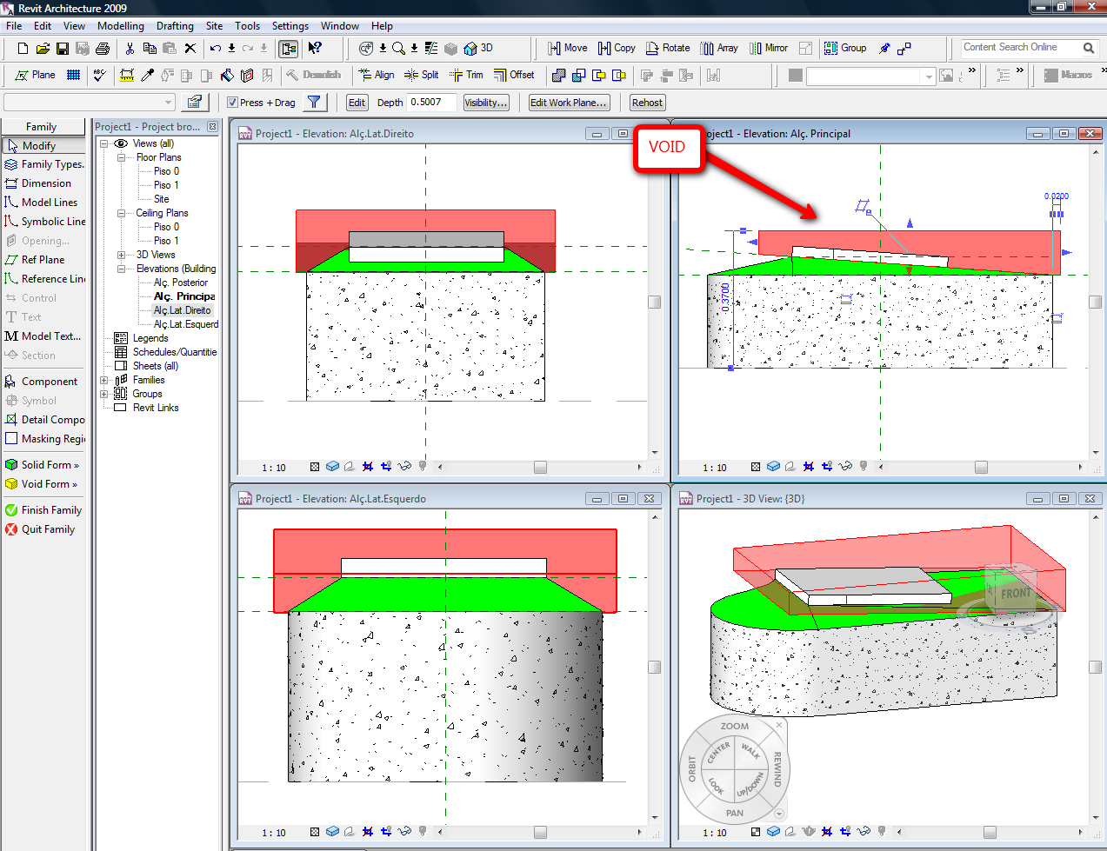Select the Plane tool
The width and height of the screenshot is (1107, 851).
tap(35, 76)
